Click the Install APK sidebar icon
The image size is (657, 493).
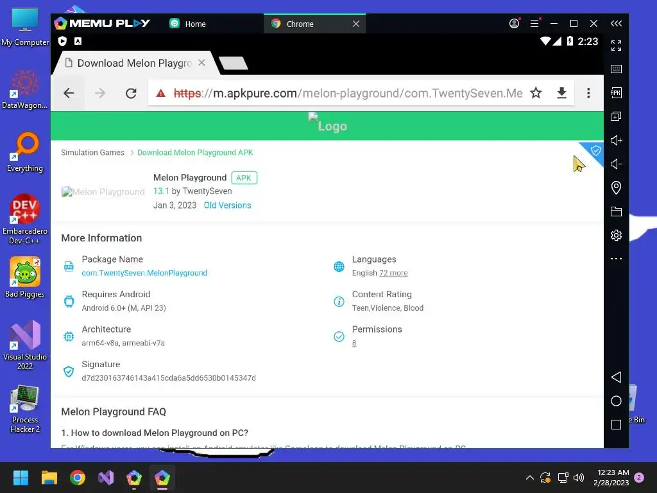(x=616, y=92)
